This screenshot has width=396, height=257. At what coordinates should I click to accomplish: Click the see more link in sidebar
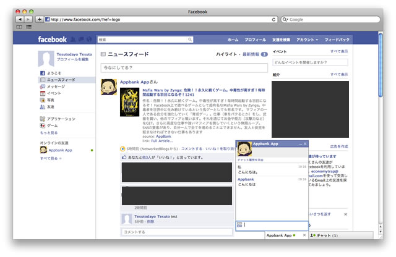(49, 133)
